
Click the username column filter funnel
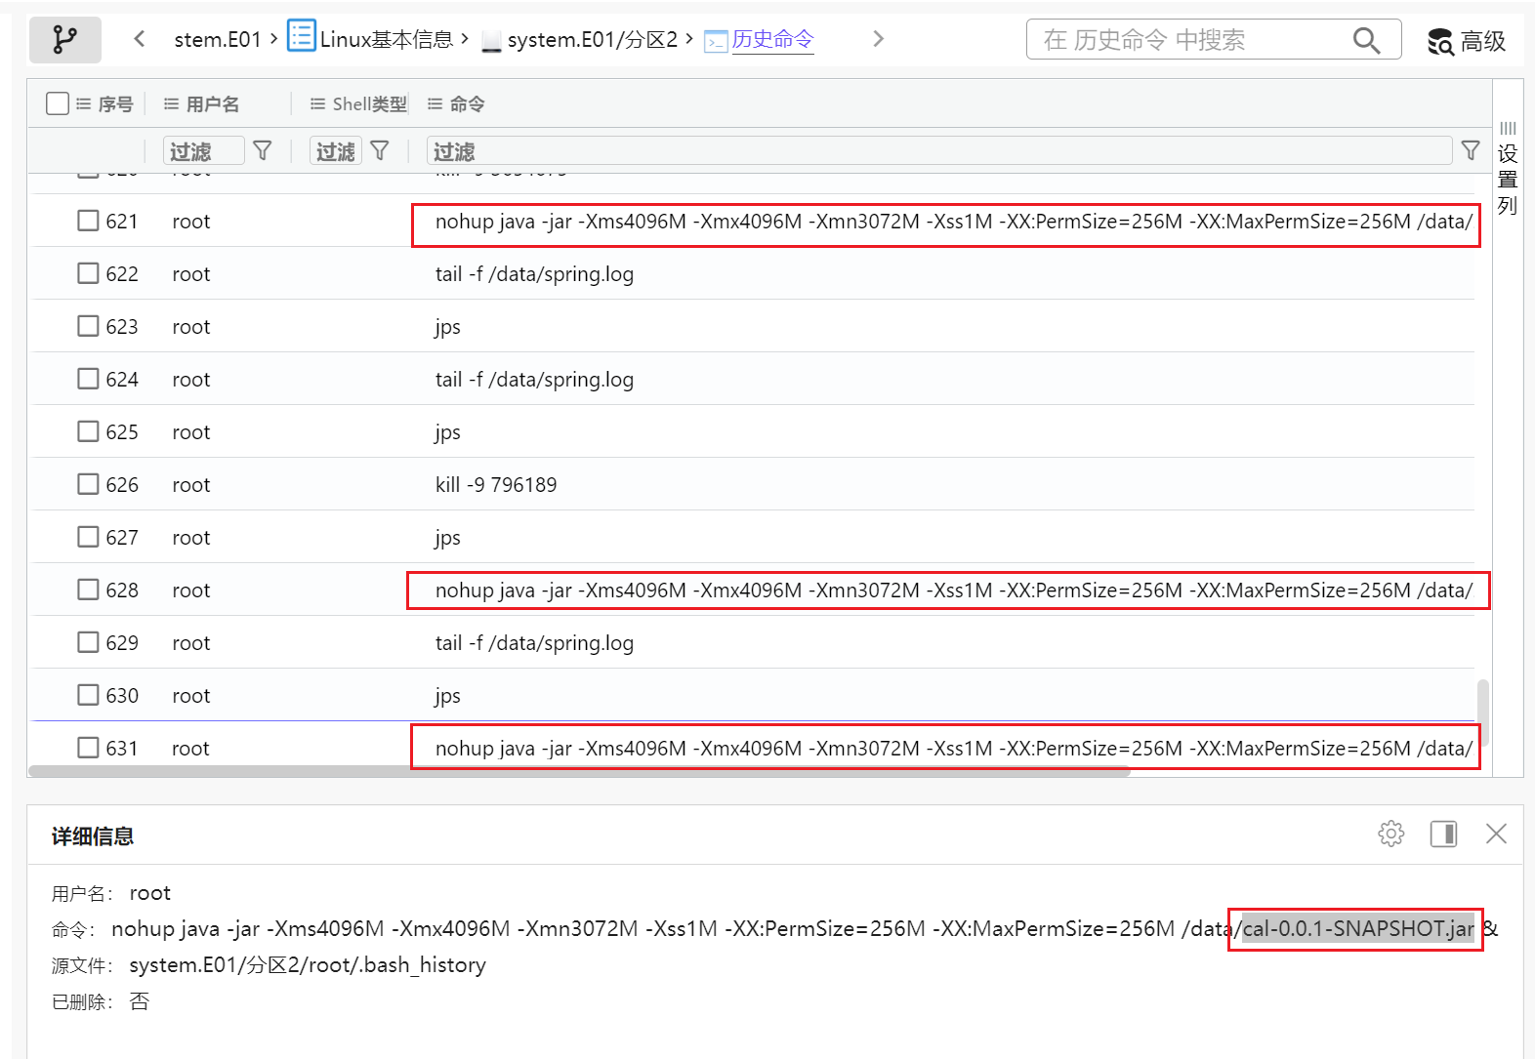[262, 150]
